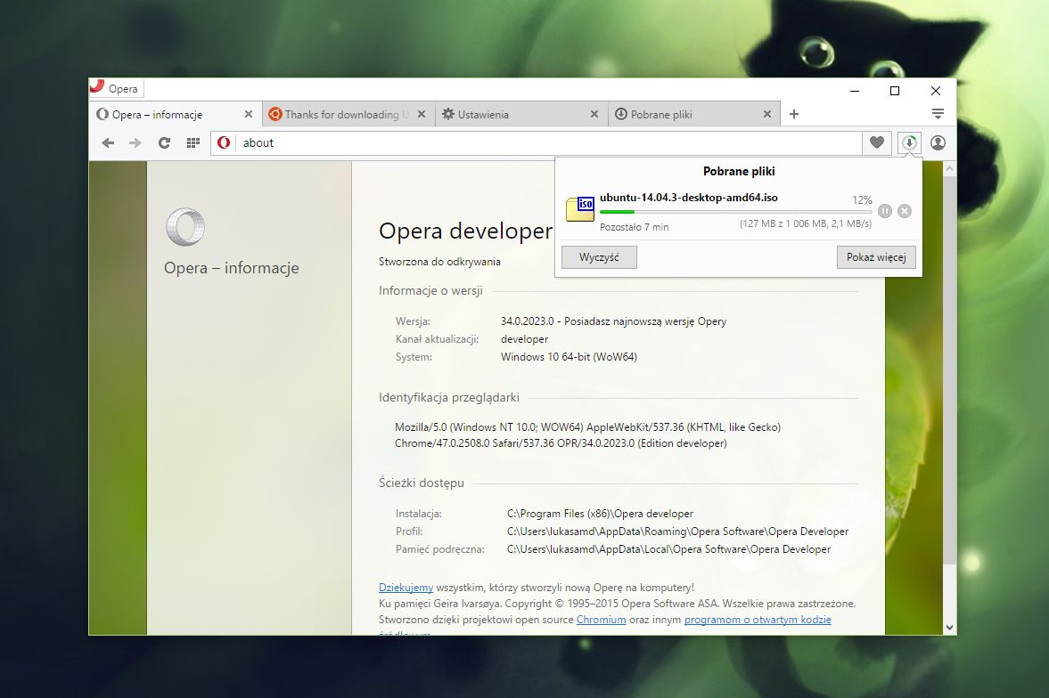Image resolution: width=1049 pixels, height=698 pixels.
Task: Open the user account profile icon
Action: pyautogui.click(x=938, y=142)
